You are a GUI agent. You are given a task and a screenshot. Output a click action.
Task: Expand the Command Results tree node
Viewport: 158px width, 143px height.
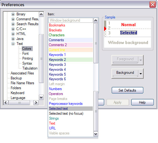[x=13, y=19]
